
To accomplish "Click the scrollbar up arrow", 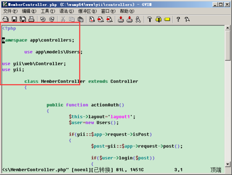I will (x=227, y=28).
